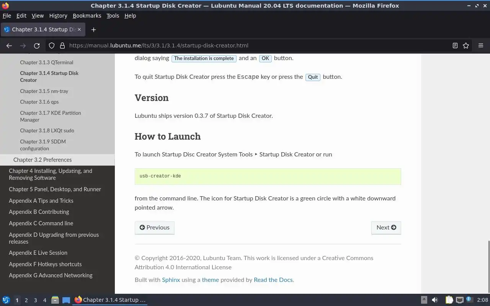Open Chapter 3.1.6 qps in sidebar
The image size is (490, 306).
click(x=39, y=102)
